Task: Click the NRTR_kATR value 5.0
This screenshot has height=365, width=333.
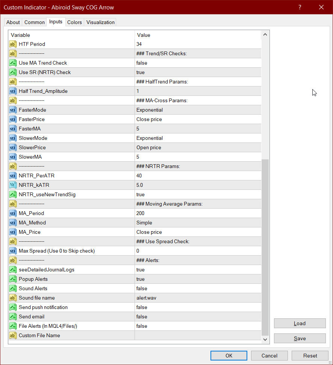Action: (198, 185)
